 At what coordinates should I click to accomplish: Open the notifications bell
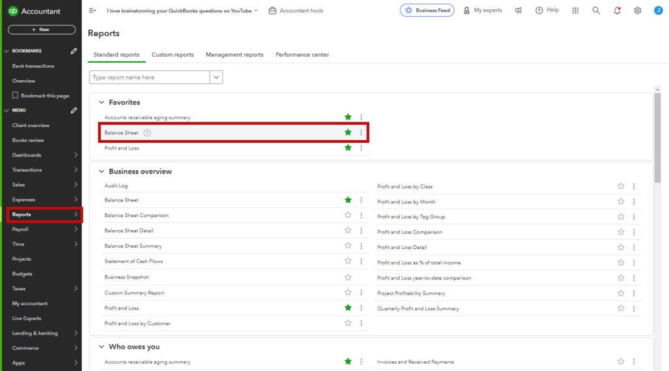click(x=617, y=10)
